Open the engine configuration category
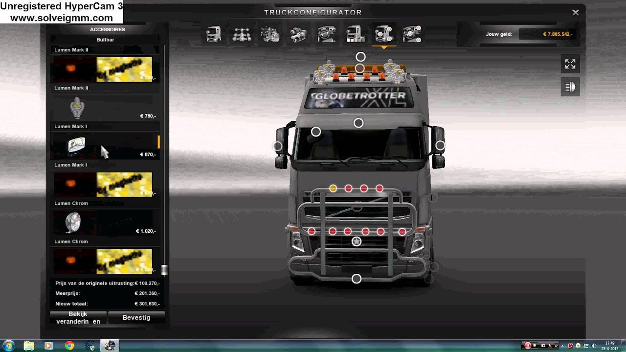Screen dimensions: 626x352 pos(270,34)
